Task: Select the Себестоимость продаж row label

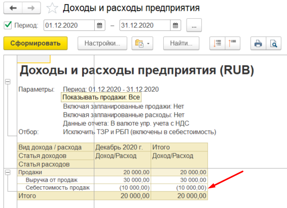Action: [x=58, y=188]
